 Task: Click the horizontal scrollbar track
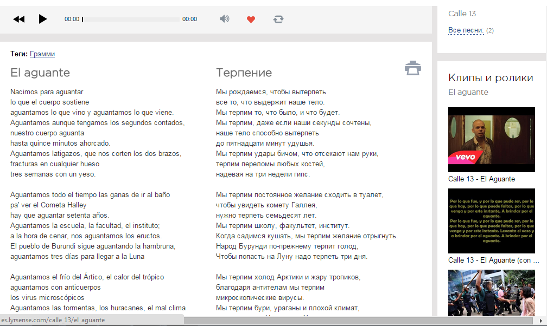(x=358, y=321)
